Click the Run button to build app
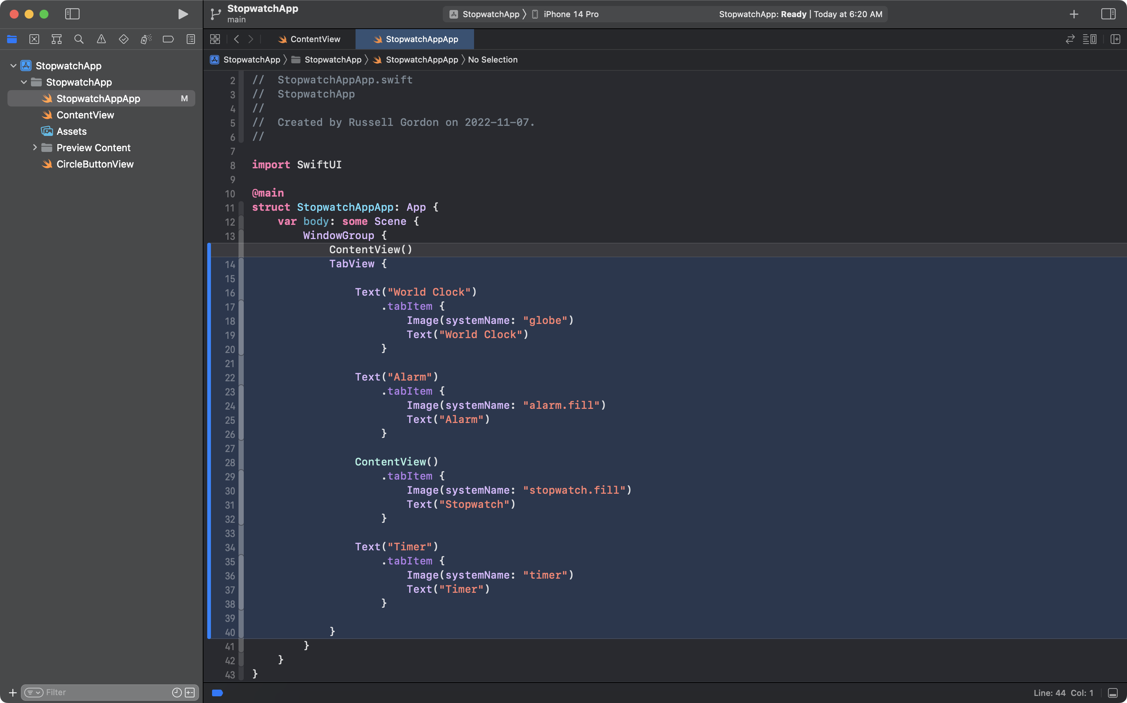 pos(182,14)
